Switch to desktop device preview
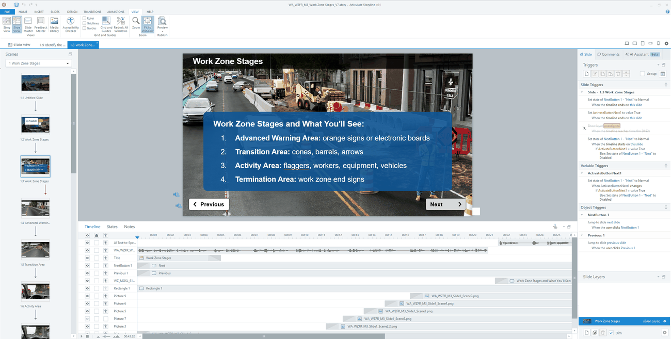 tap(627, 43)
